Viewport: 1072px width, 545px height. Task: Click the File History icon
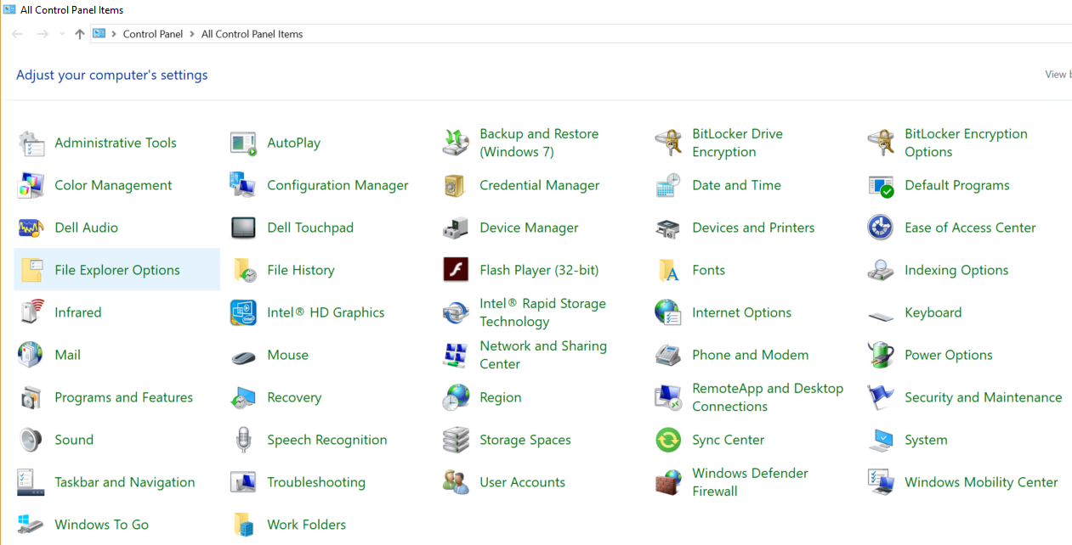coord(244,271)
